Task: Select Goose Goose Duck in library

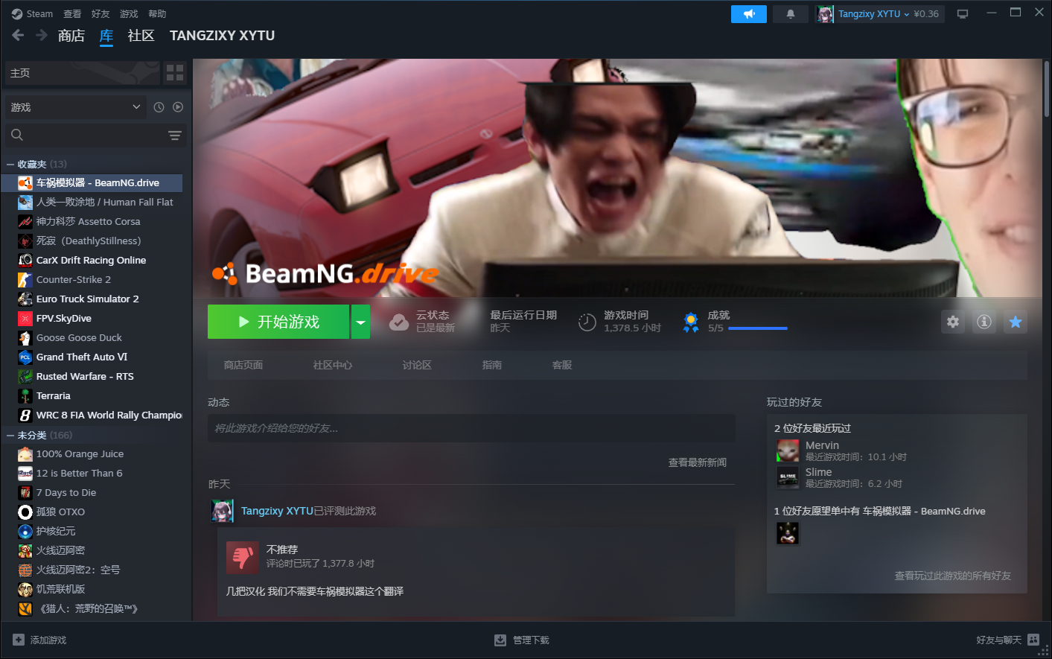Action: coord(92,337)
